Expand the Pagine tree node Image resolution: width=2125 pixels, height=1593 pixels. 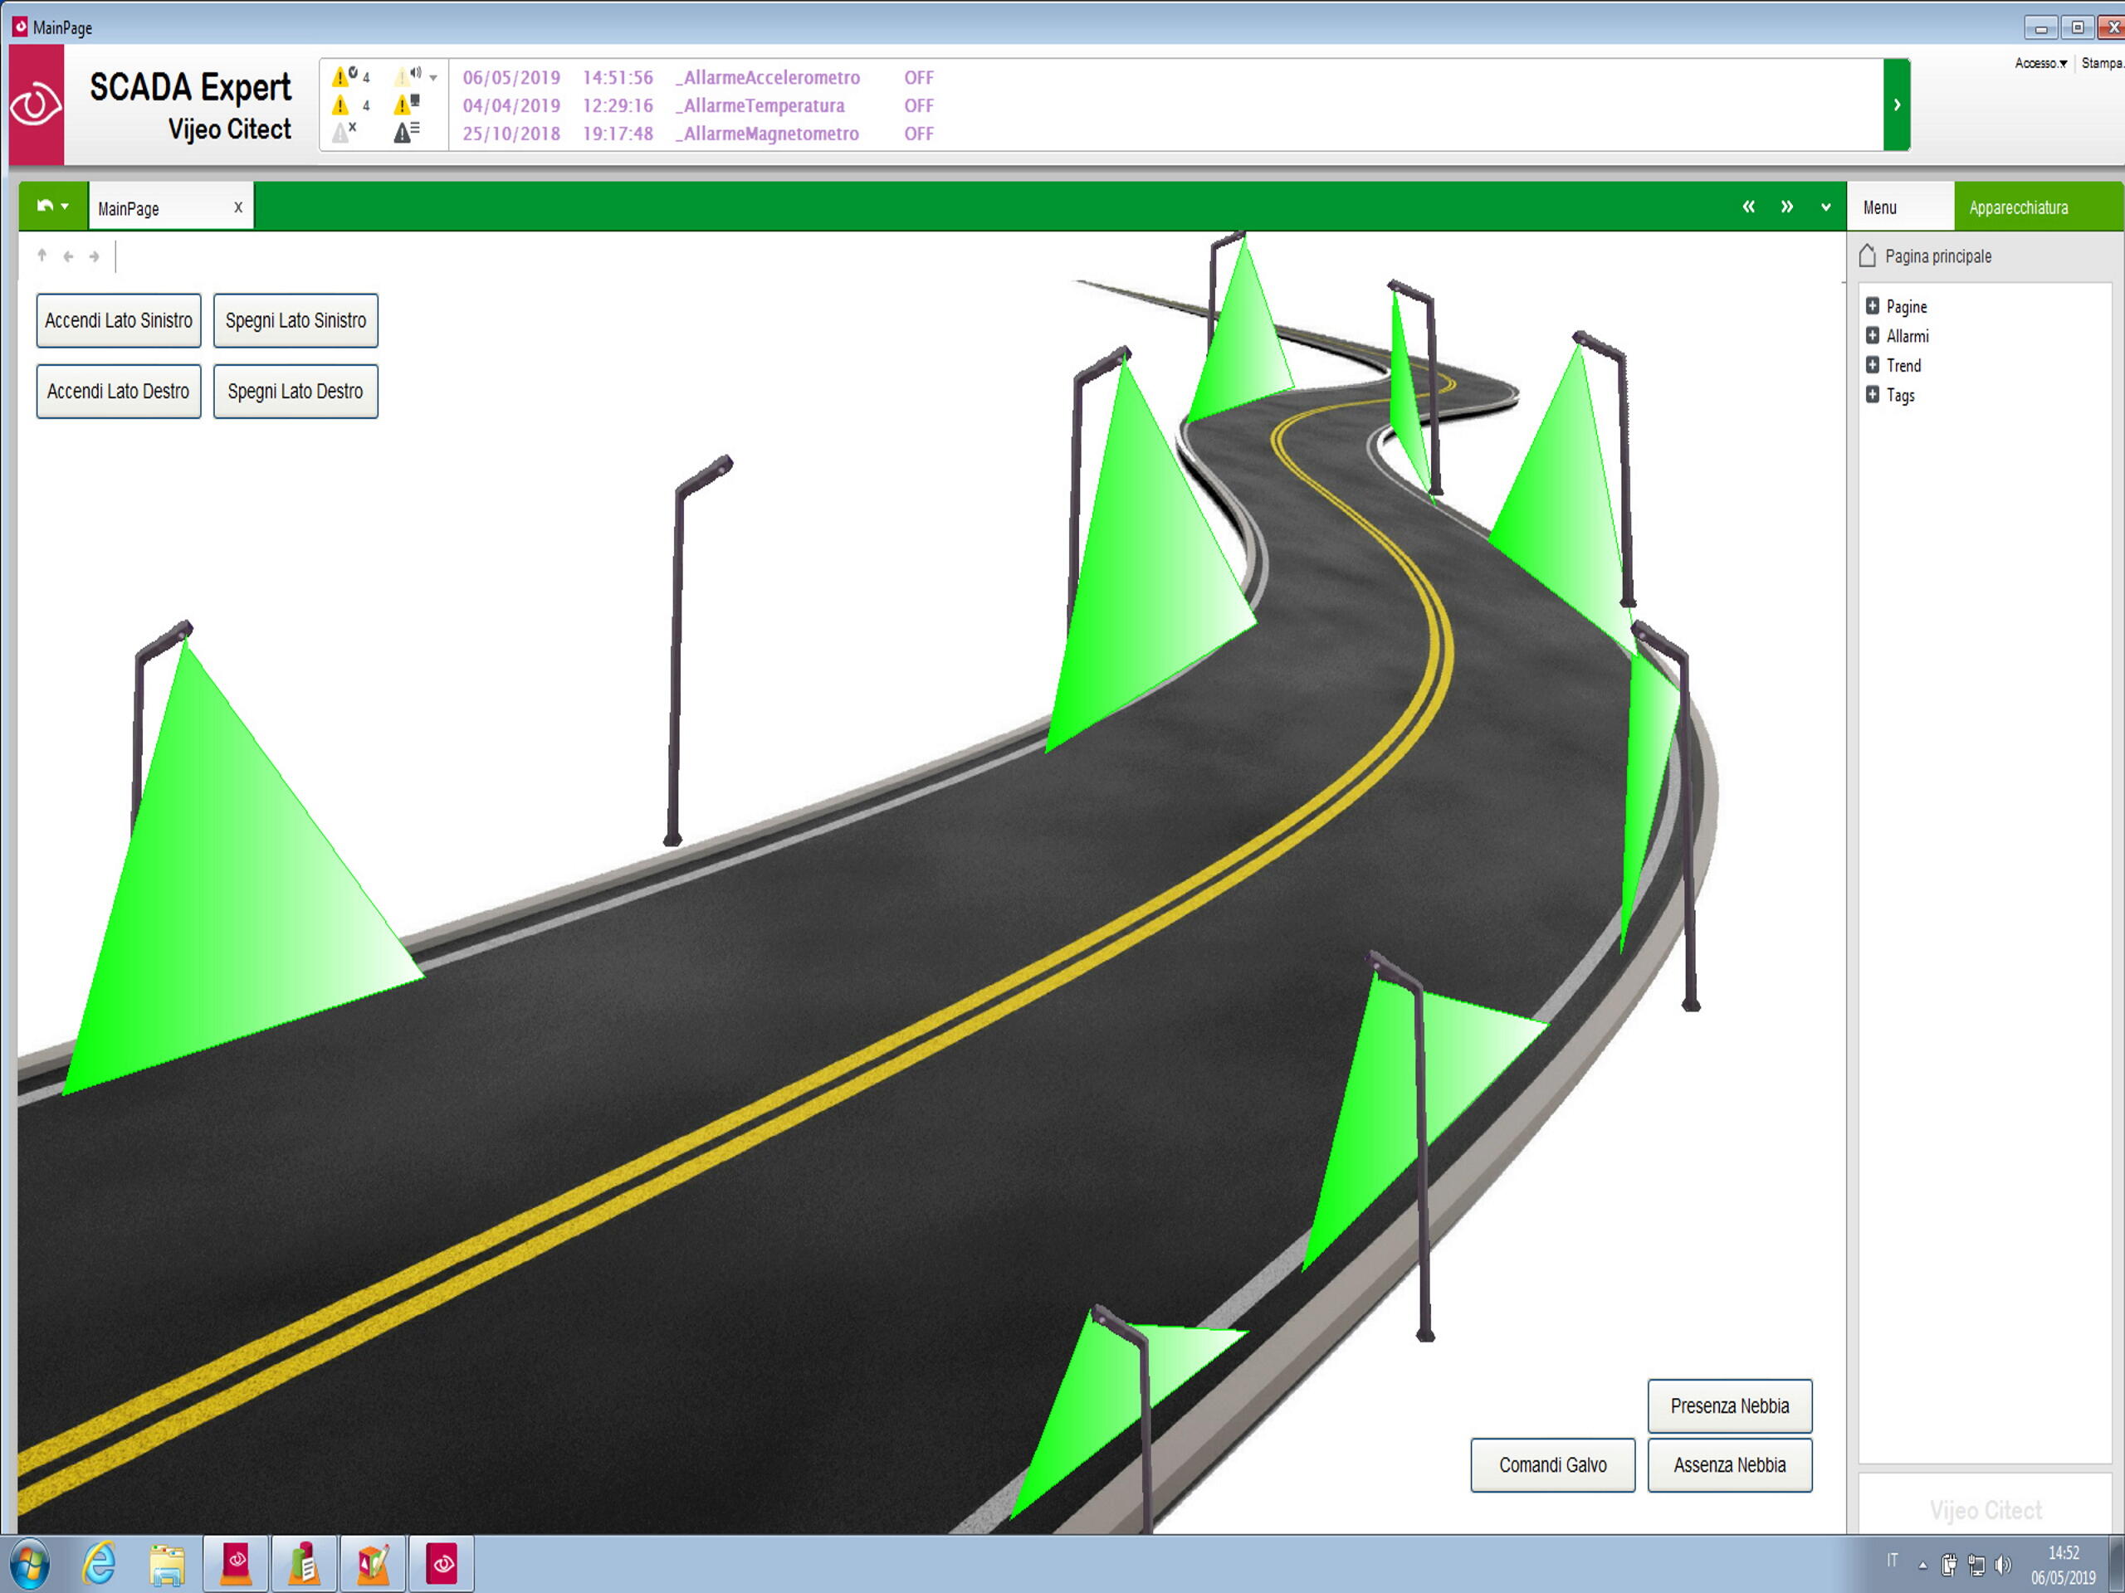tap(1873, 306)
